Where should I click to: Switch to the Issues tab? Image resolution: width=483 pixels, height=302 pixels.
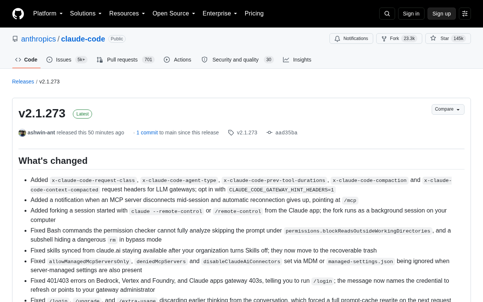[x=67, y=60]
